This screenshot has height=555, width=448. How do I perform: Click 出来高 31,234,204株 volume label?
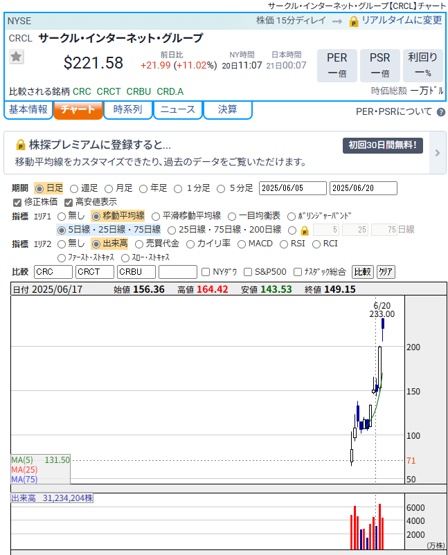click(52, 498)
